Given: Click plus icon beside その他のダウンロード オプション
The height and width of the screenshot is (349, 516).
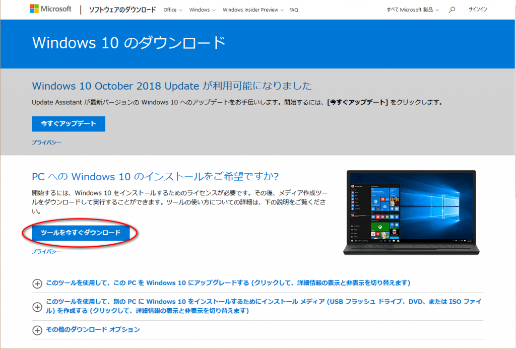Looking at the screenshot, I should [x=37, y=330].
